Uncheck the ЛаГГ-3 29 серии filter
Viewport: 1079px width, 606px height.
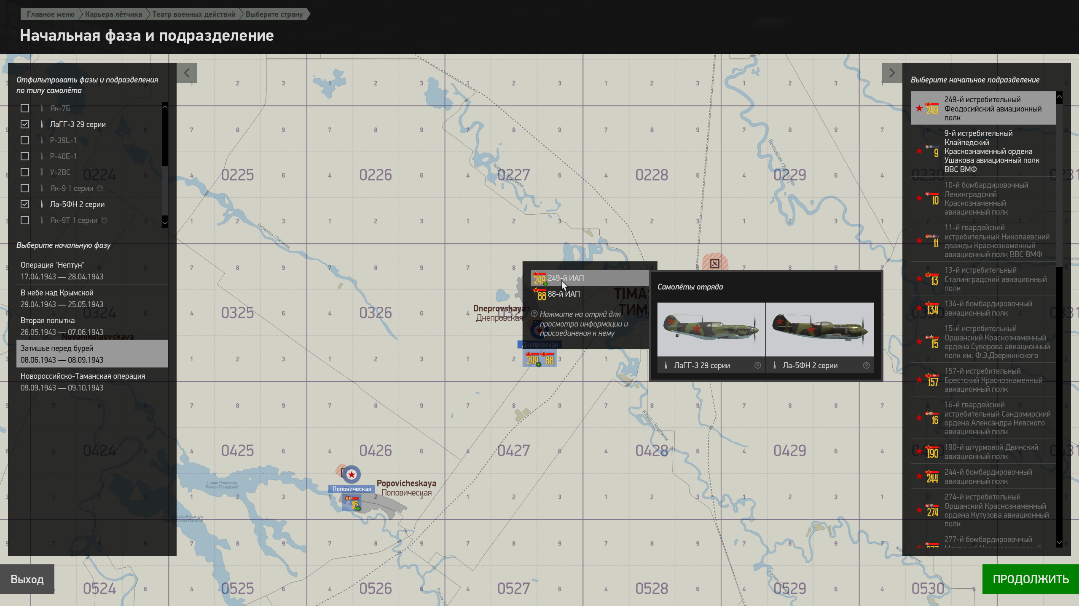click(25, 124)
